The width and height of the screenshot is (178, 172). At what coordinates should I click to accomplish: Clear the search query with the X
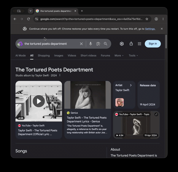tap(81, 44)
